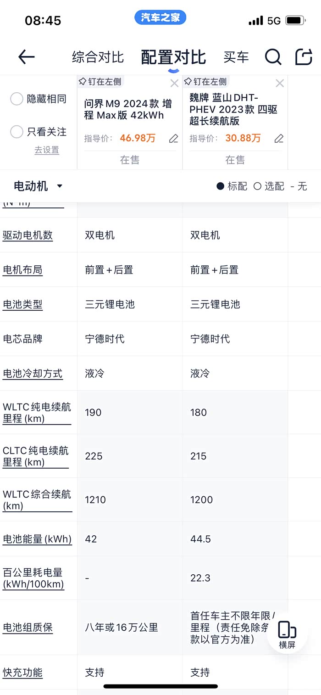Switch to landscape with 横屏 button
This screenshot has height=695, width=321.
click(287, 634)
